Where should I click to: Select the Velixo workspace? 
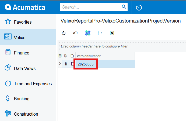tap(28, 37)
